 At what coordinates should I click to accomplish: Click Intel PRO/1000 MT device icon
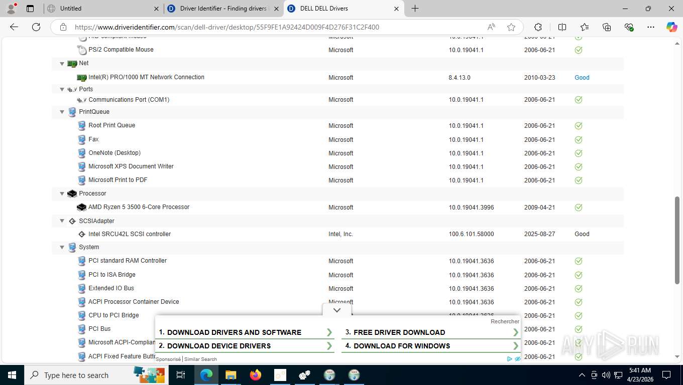[82, 78]
